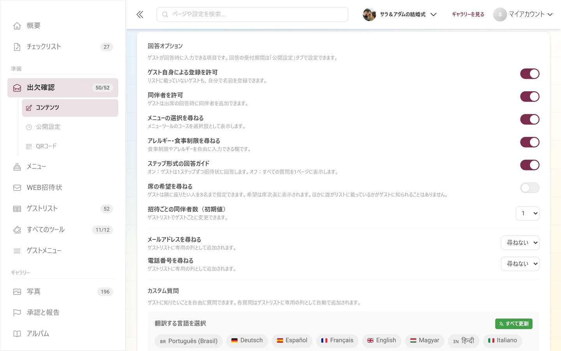Viewport: 561px width, 351px height.
Task: Expand サラ＆アダムの結婚式 event selector
Action: 400,14
